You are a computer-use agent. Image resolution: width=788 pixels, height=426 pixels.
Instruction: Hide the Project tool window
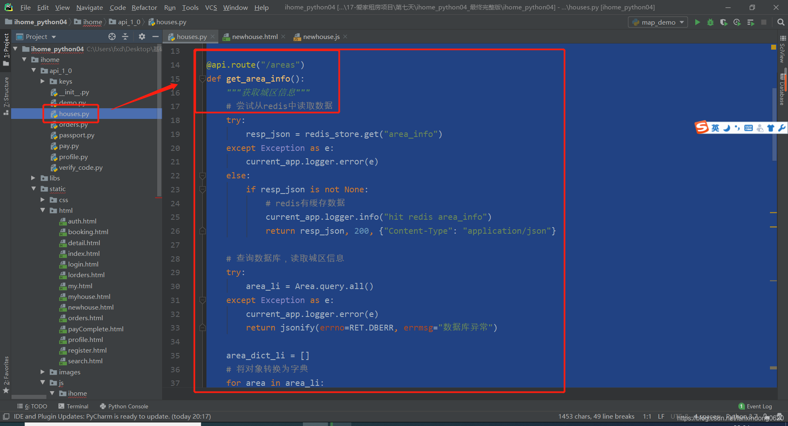[155, 36]
